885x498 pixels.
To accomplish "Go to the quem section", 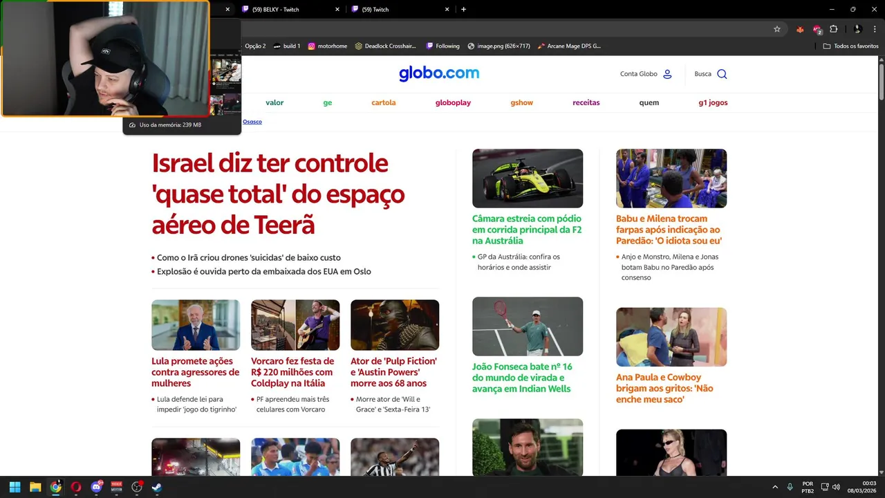I will tap(649, 102).
